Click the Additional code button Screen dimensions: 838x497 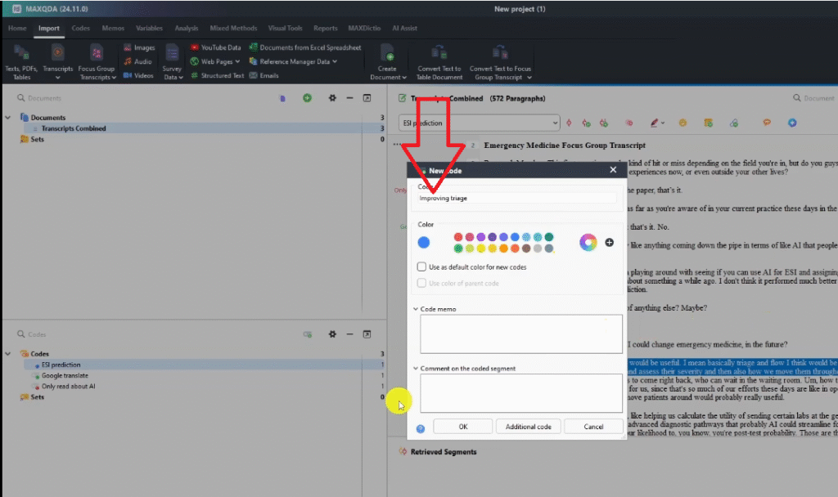pos(527,427)
